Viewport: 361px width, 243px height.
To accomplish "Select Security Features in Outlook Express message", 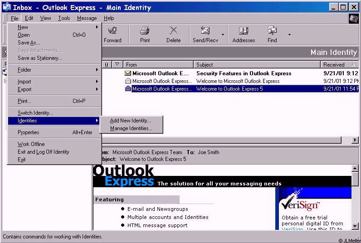I will (x=230, y=73).
